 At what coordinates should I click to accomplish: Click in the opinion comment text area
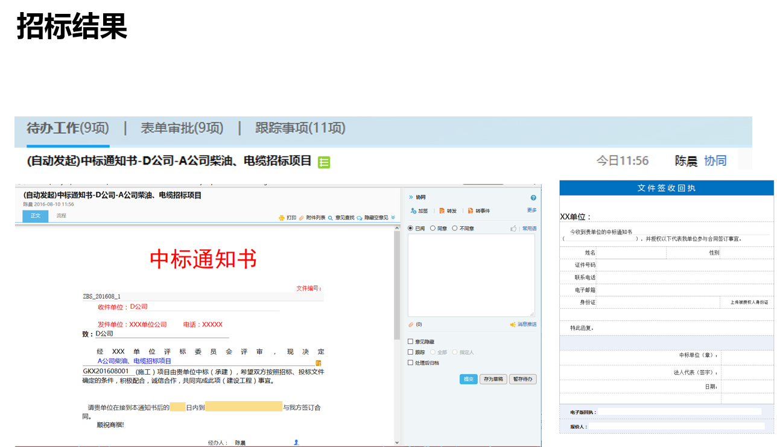(x=471, y=274)
